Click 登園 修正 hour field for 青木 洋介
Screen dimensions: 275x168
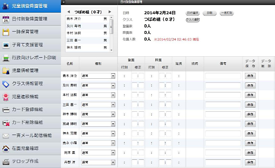click(134, 76)
